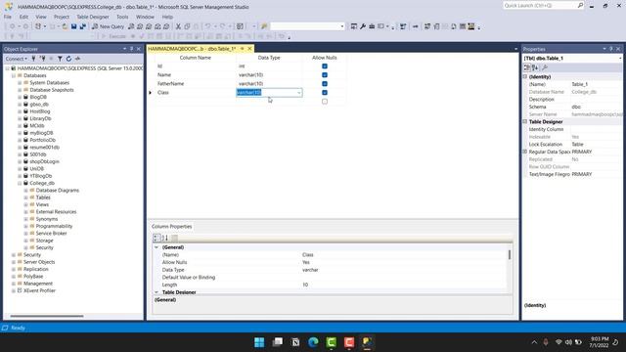This screenshot has height=352, width=626.
Task: Open the Table Designer menu
Action: pyautogui.click(x=93, y=17)
